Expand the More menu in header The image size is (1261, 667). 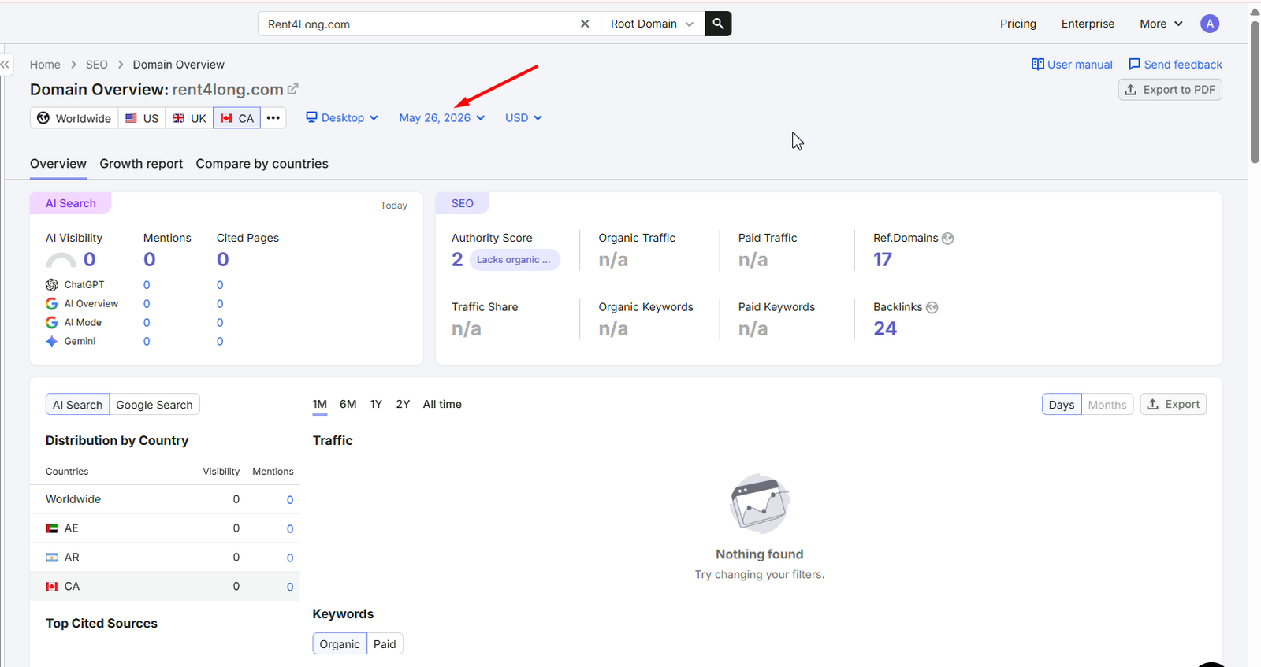pos(1161,24)
